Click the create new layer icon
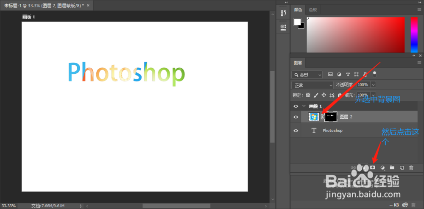Viewport: 424px width, 209px height. (402, 167)
